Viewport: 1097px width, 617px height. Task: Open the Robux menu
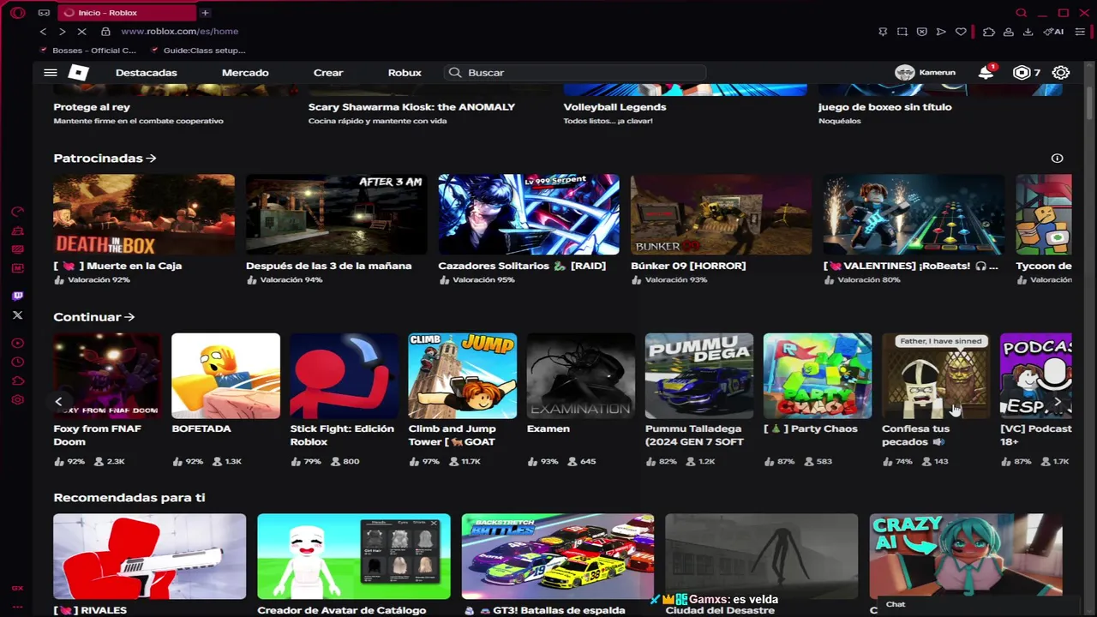click(x=405, y=73)
